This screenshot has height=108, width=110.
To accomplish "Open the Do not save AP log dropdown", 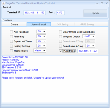I will 90,46.
